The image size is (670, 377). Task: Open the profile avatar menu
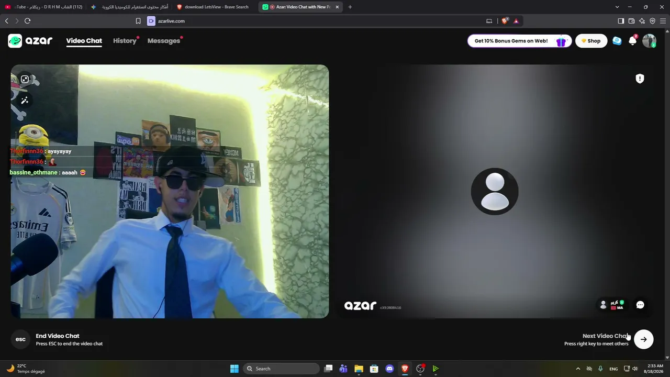[x=649, y=41]
